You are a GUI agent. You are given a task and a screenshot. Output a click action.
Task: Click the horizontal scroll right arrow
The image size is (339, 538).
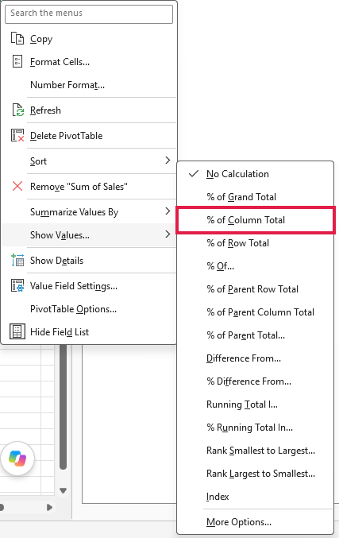point(50,507)
